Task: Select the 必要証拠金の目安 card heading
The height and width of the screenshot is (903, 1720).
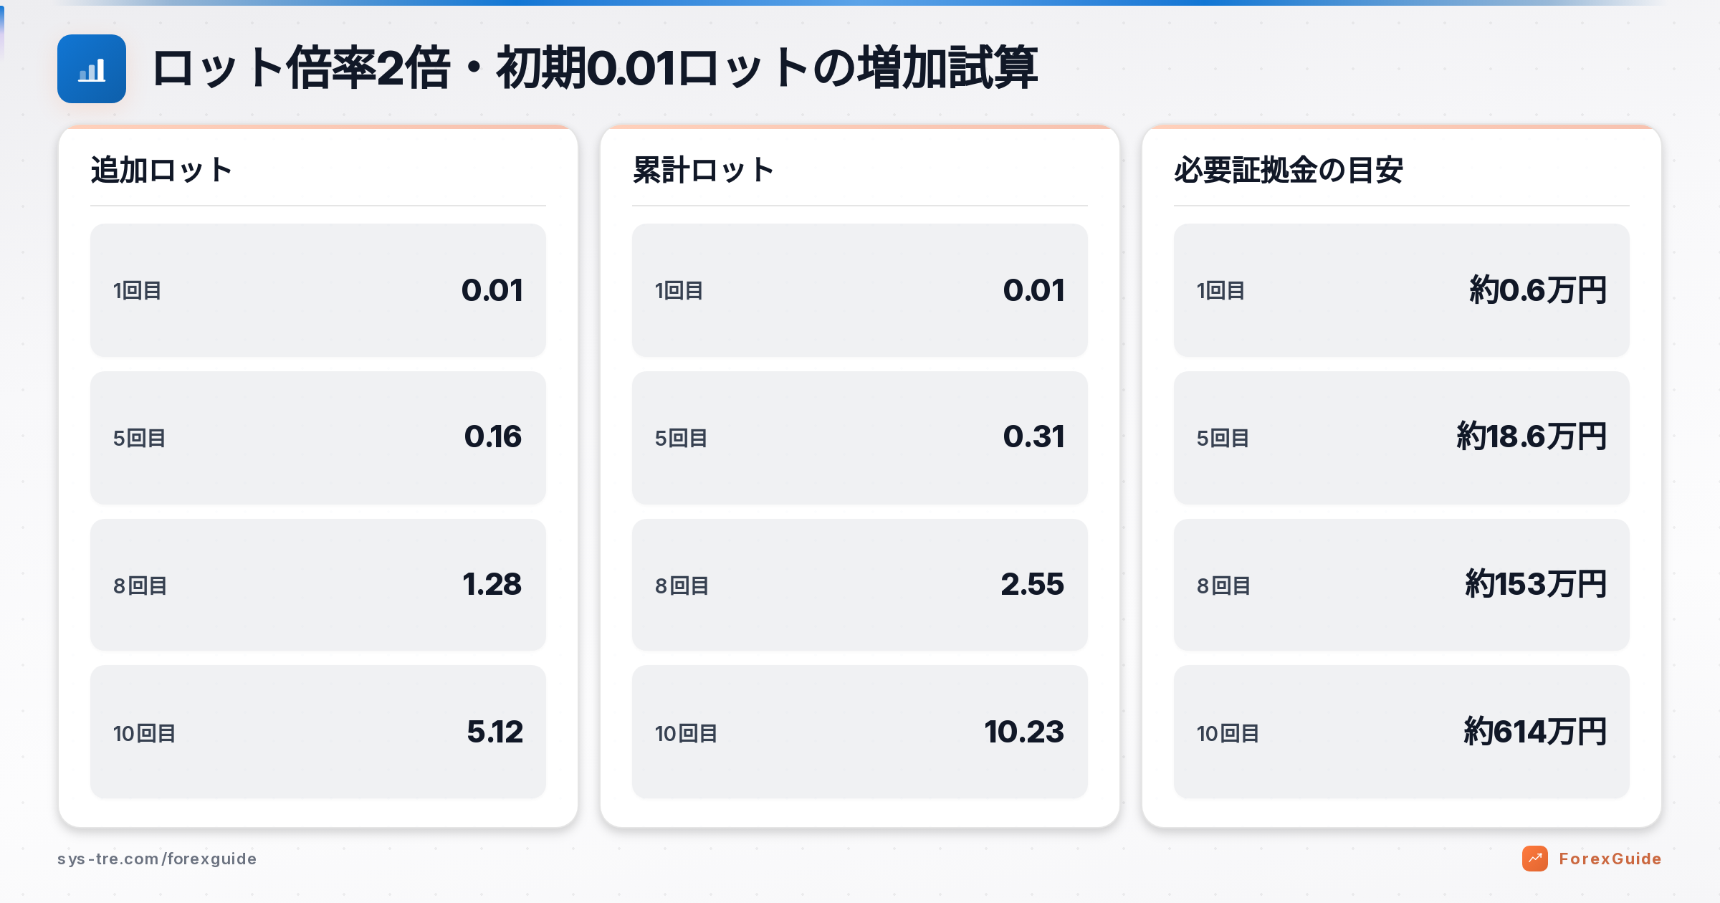Action: 1288,171
